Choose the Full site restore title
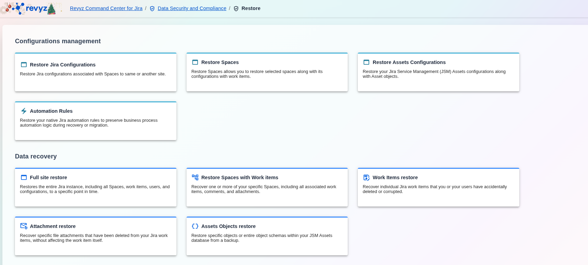 tap(48, 177)
